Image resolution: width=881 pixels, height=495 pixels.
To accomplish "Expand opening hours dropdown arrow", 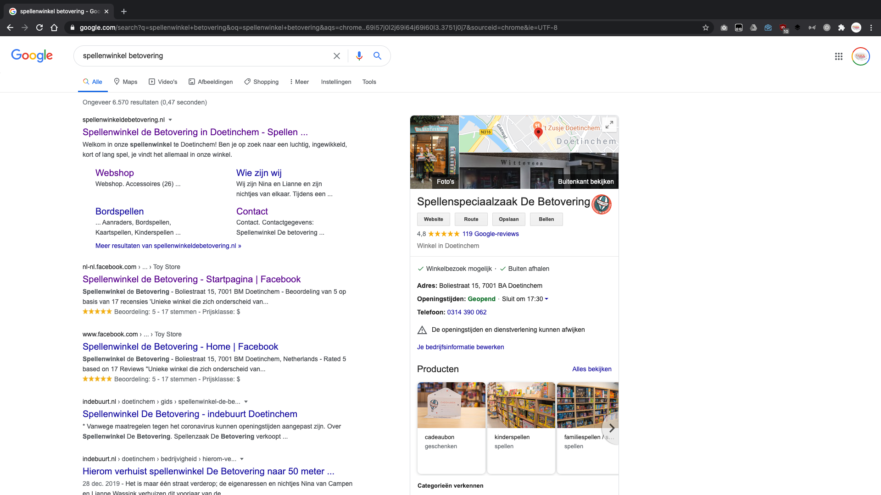I will pos(546,299).
